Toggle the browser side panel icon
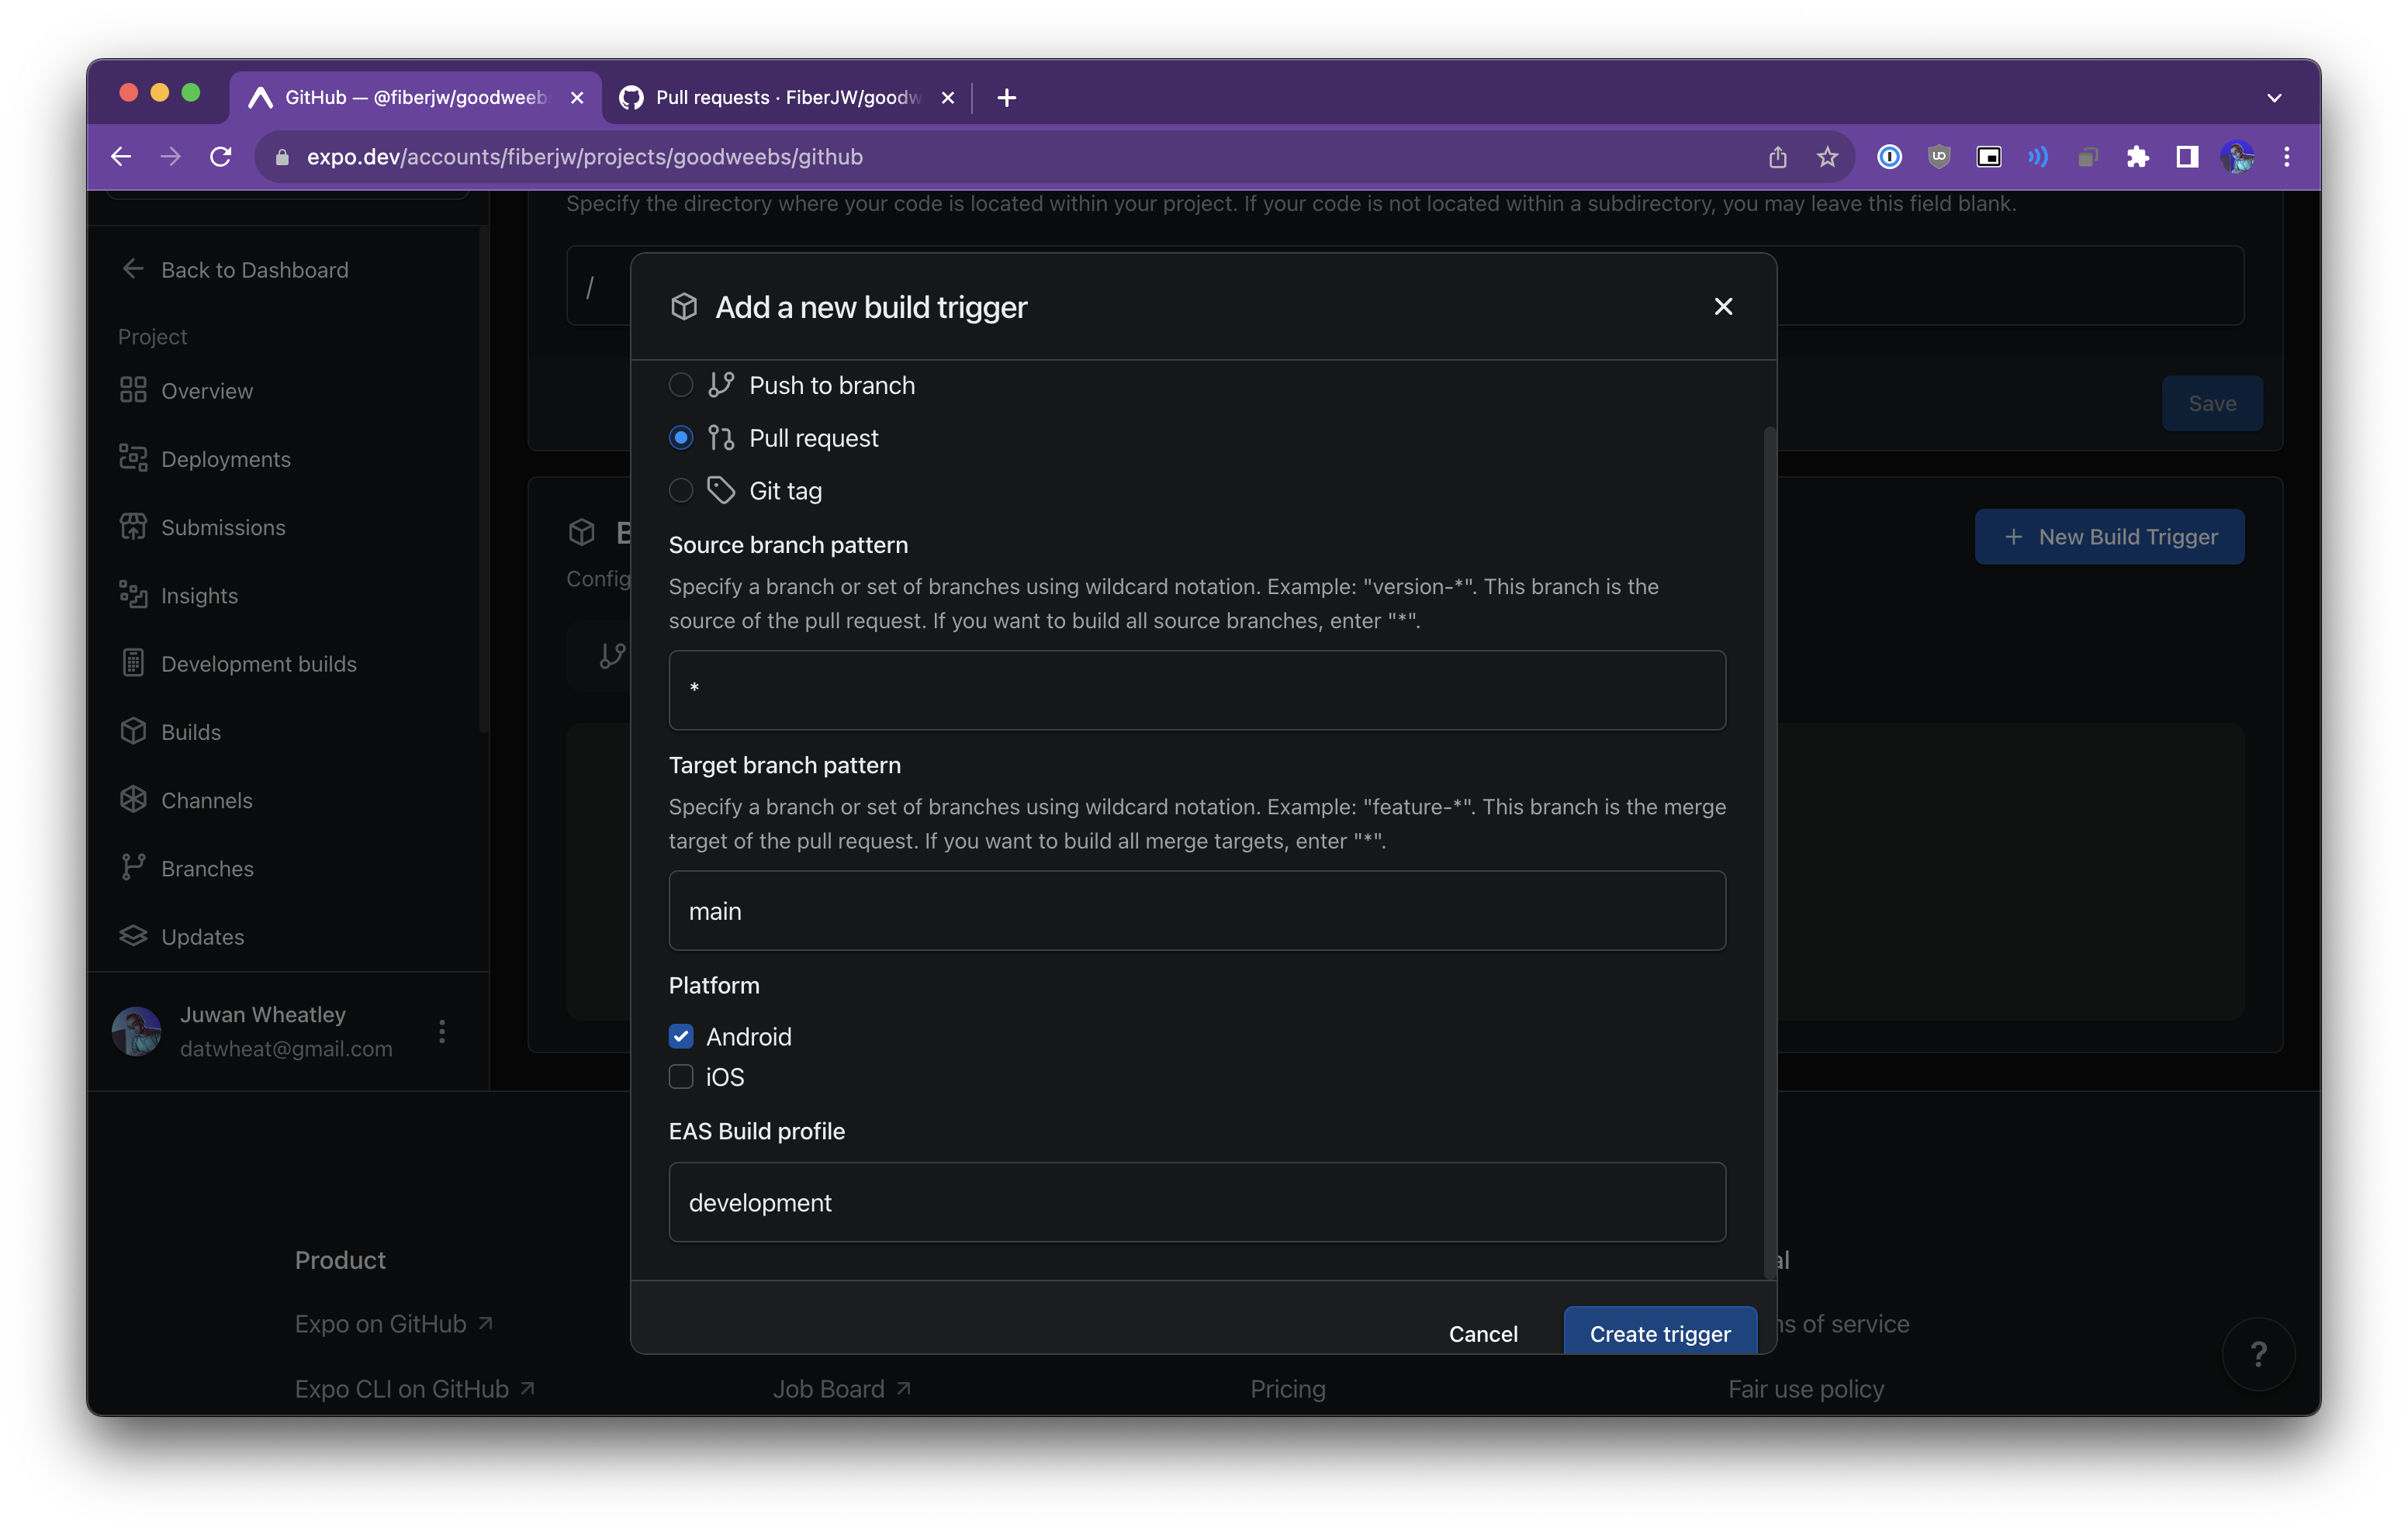Image resolution: width=2408 pixels, height=1531 pixels. click(2187, 157)
